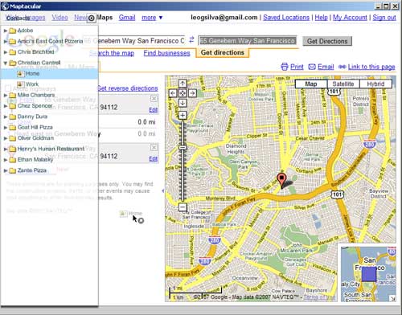Open the more dropdown menu
Viewport: 402px width, 315px height.
[x=152, y=18]
